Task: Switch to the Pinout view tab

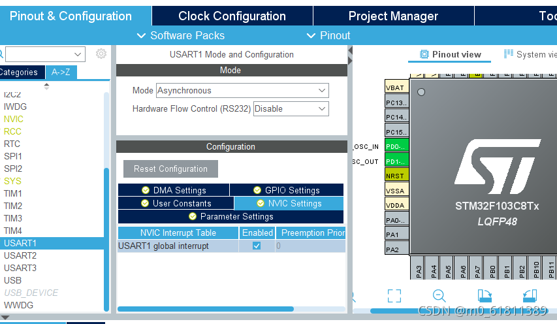Action: coord(450,54)
